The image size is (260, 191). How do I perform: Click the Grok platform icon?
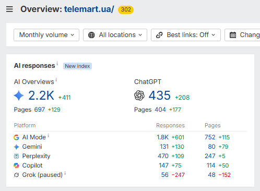pyautogui.click(x=16, y=175)
